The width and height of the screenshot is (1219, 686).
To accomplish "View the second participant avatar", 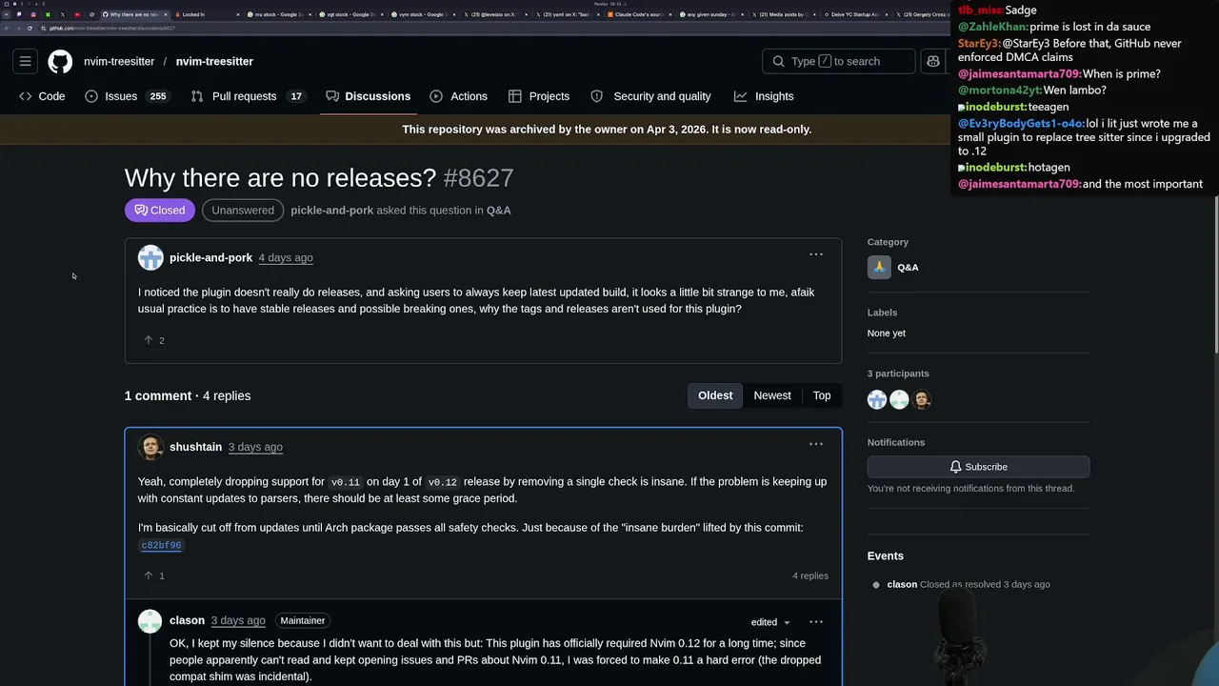I will 899,399.
